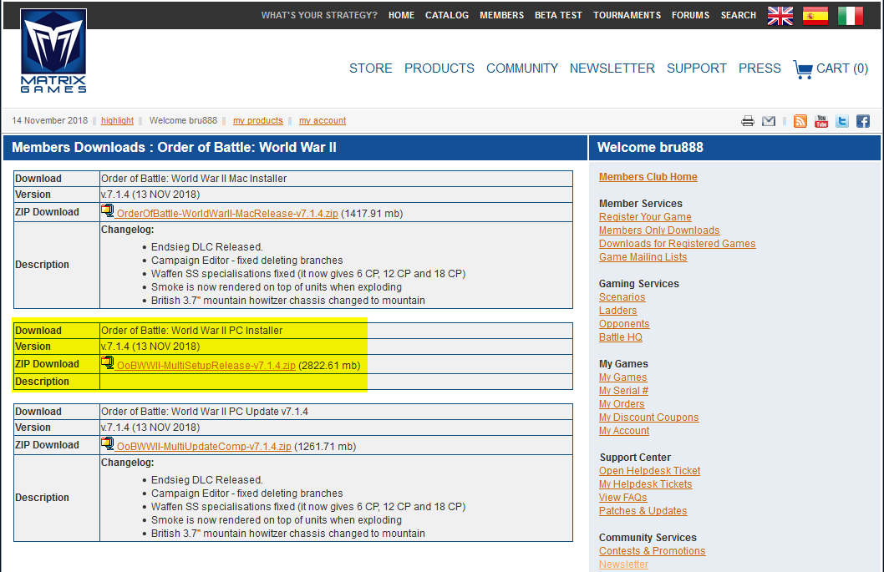Open Helpdesk Ticket link in Support Center
884x572 pixels.
point(649,471)
